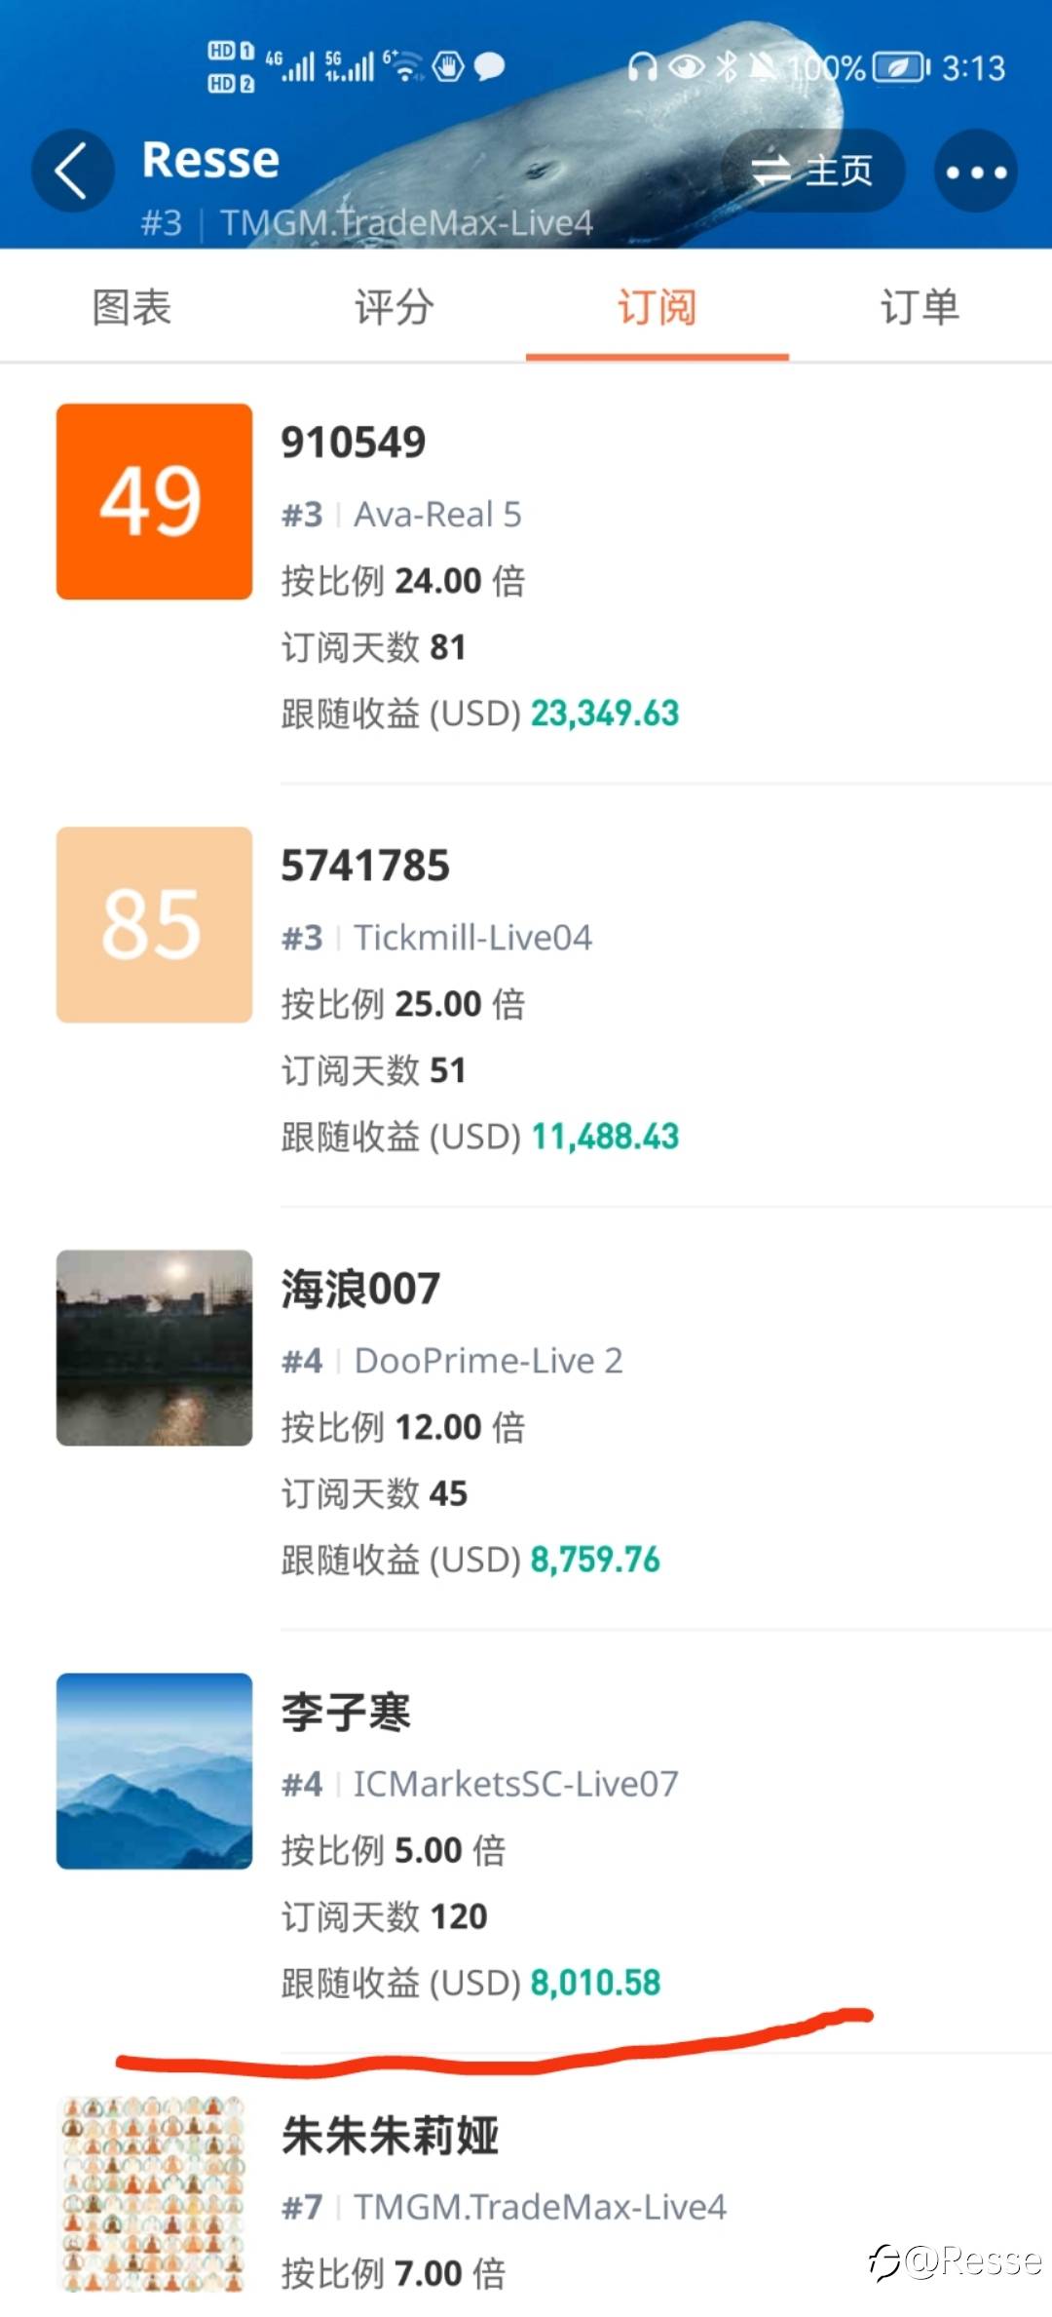The height and width of the screenshot is (2317, 1052).
Task: Tap the battery indicator icon
Action: [x=901, y=67]
